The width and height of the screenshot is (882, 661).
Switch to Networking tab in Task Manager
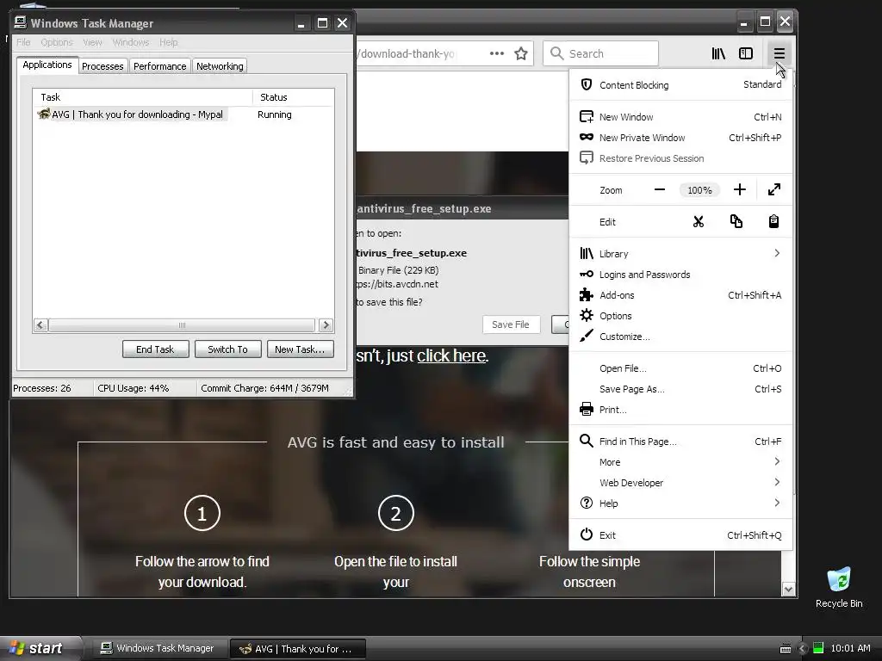tap(220, 66)
